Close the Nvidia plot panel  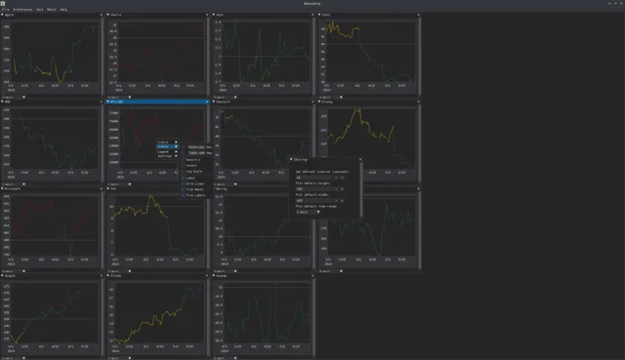pyautogui.click(x=207, y=15)
